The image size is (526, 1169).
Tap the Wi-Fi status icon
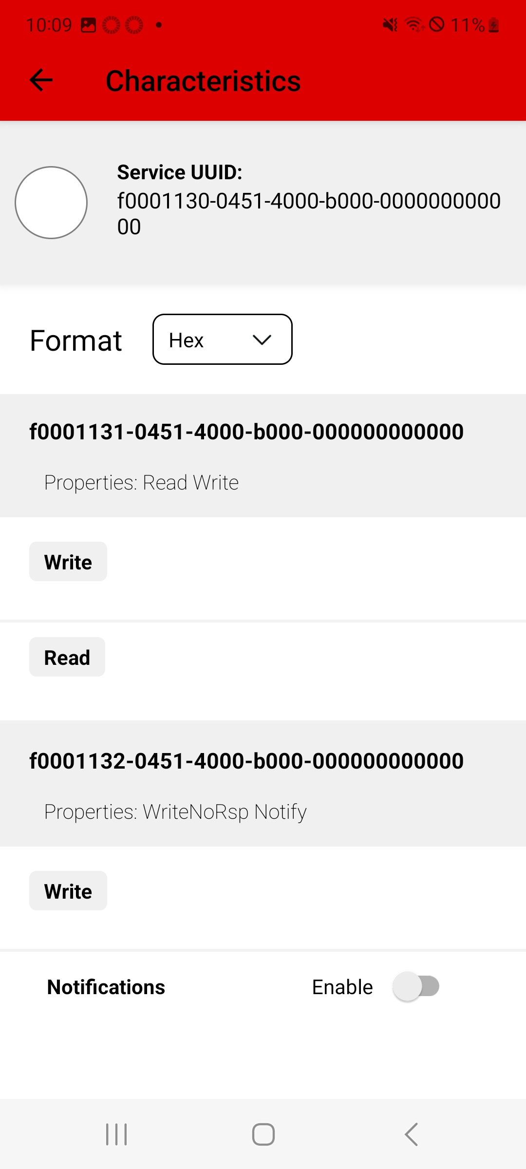[x=414, y=24]
